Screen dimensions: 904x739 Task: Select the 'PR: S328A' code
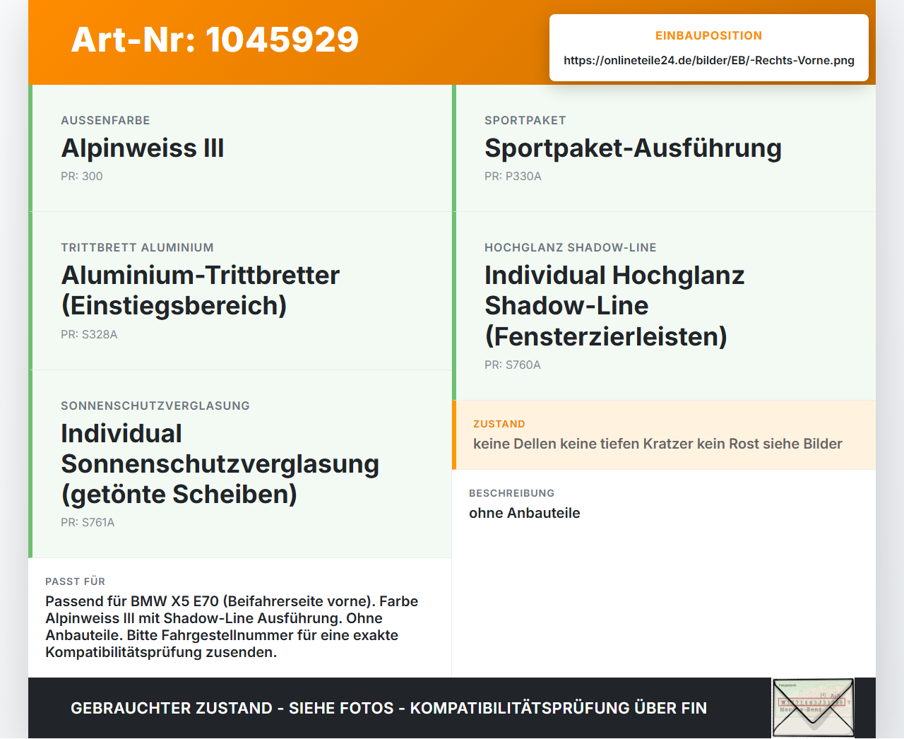89,335
